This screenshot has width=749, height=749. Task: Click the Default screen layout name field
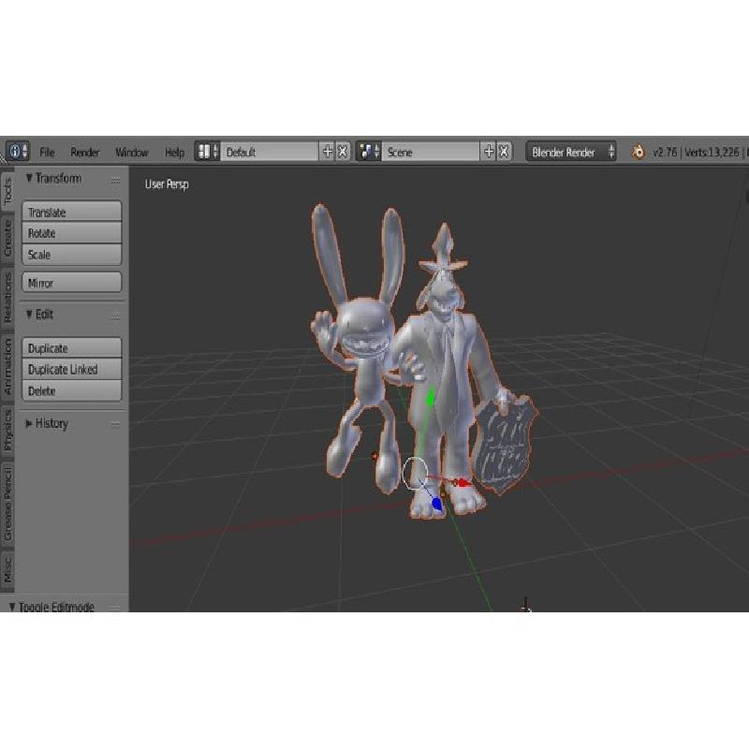point(270,152)
